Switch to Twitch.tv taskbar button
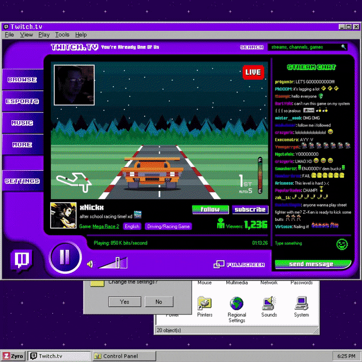 click(59, 356)
